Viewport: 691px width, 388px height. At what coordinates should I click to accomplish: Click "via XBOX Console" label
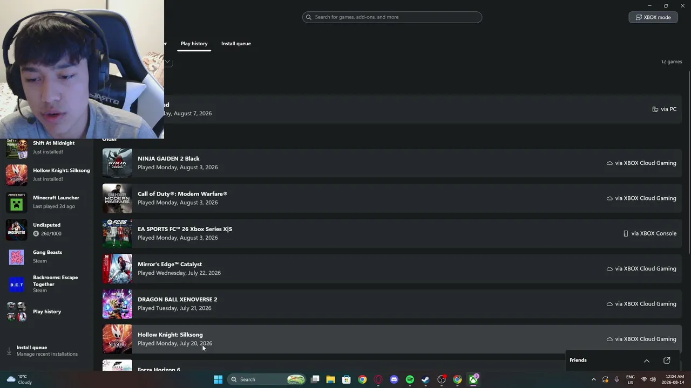coord(654,233)
